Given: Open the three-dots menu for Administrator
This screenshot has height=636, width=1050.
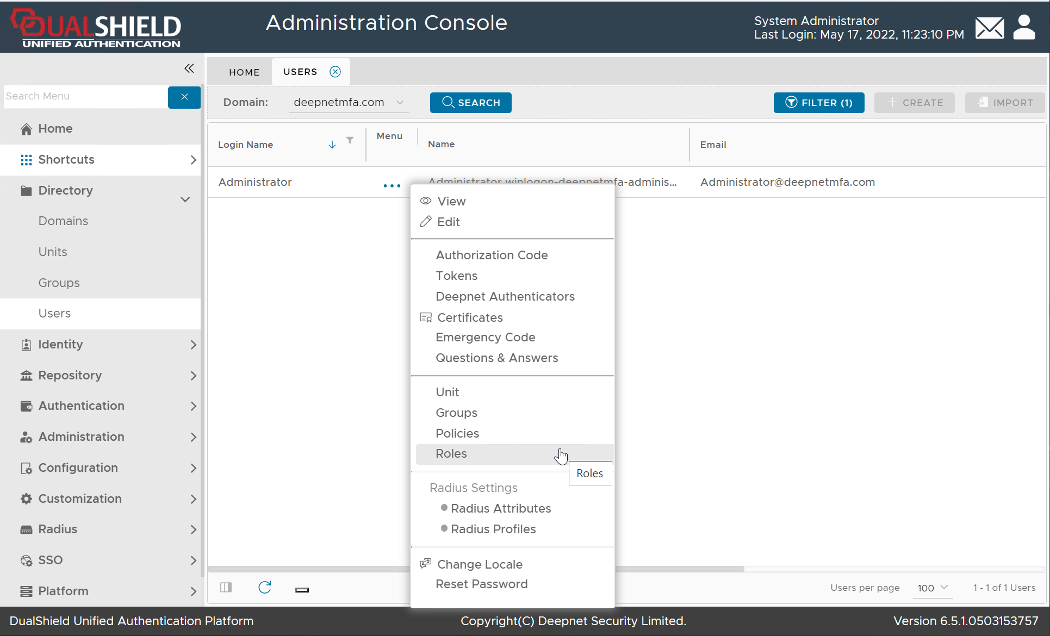Looking at the screenshot, I should click(392, 186).
